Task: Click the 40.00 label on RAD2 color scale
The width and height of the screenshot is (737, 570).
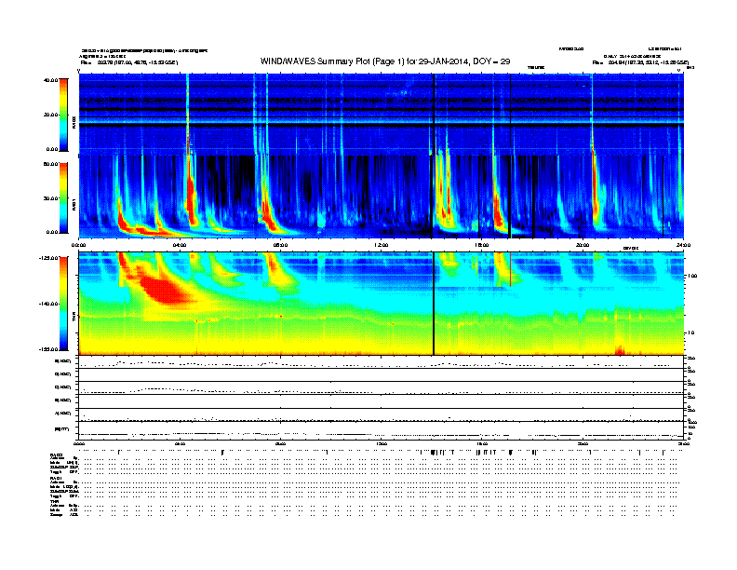Action: tap(51, 80)
